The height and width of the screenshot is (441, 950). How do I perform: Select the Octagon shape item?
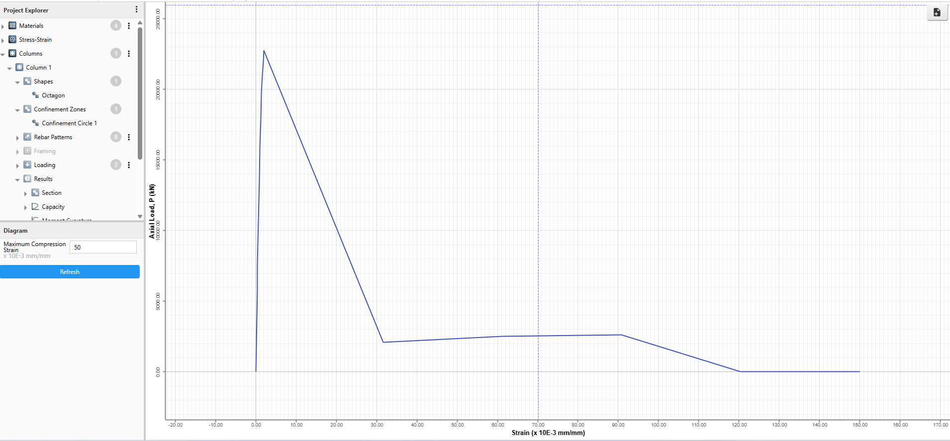(53, 95)
